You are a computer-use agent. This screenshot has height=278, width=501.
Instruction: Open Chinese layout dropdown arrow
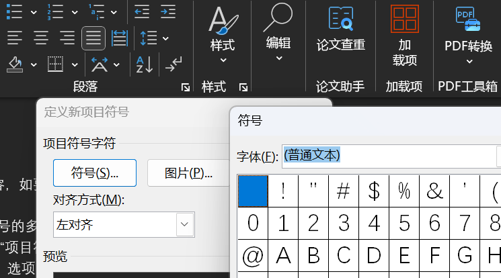pos(116,64)
